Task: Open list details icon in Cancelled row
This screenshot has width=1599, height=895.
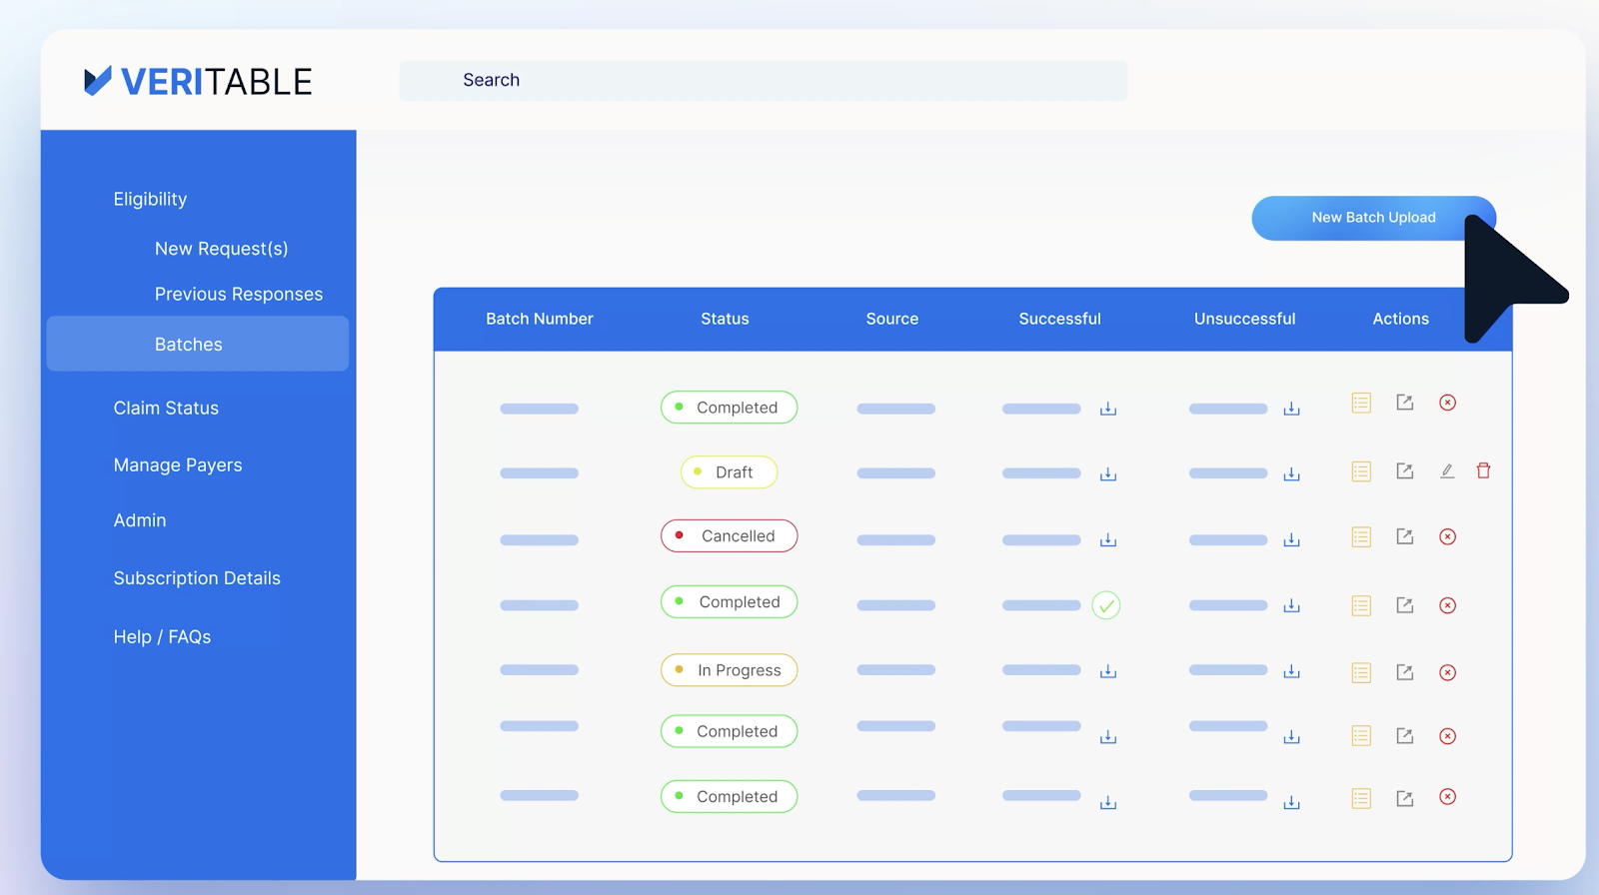Action: coord(1361,537)
